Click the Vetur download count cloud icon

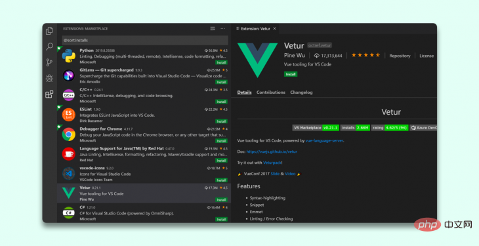[x=317, y=56]
